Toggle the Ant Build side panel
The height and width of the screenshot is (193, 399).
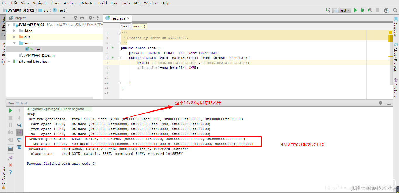point(395,88)
